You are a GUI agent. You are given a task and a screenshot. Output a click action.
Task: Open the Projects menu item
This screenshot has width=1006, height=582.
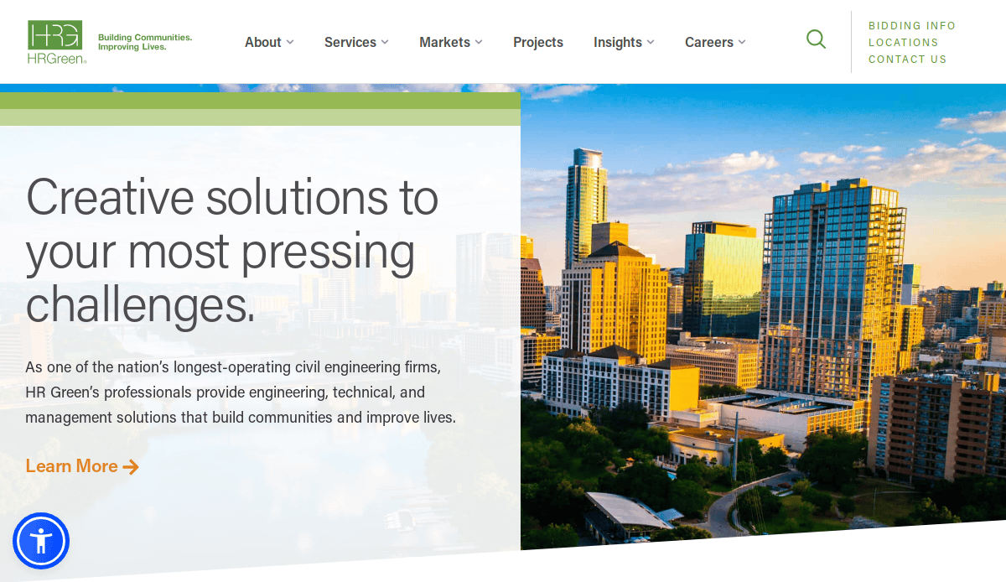click(x=538, y=42)
